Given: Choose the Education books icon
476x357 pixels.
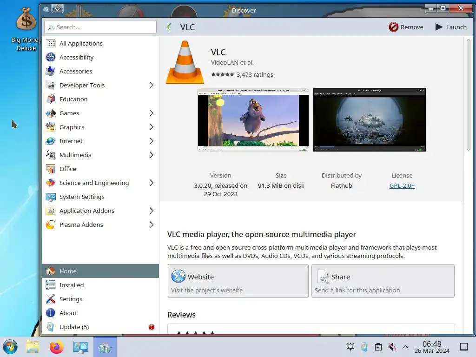Looking at the screenshot, I should (x=51, y=99).
